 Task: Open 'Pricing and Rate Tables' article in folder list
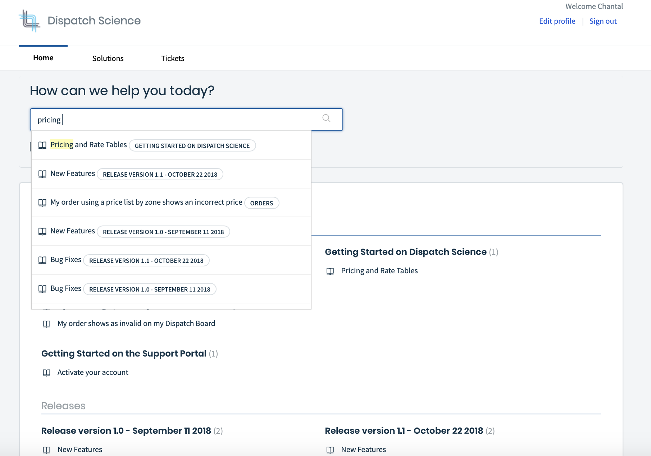[x=379, y=271]
